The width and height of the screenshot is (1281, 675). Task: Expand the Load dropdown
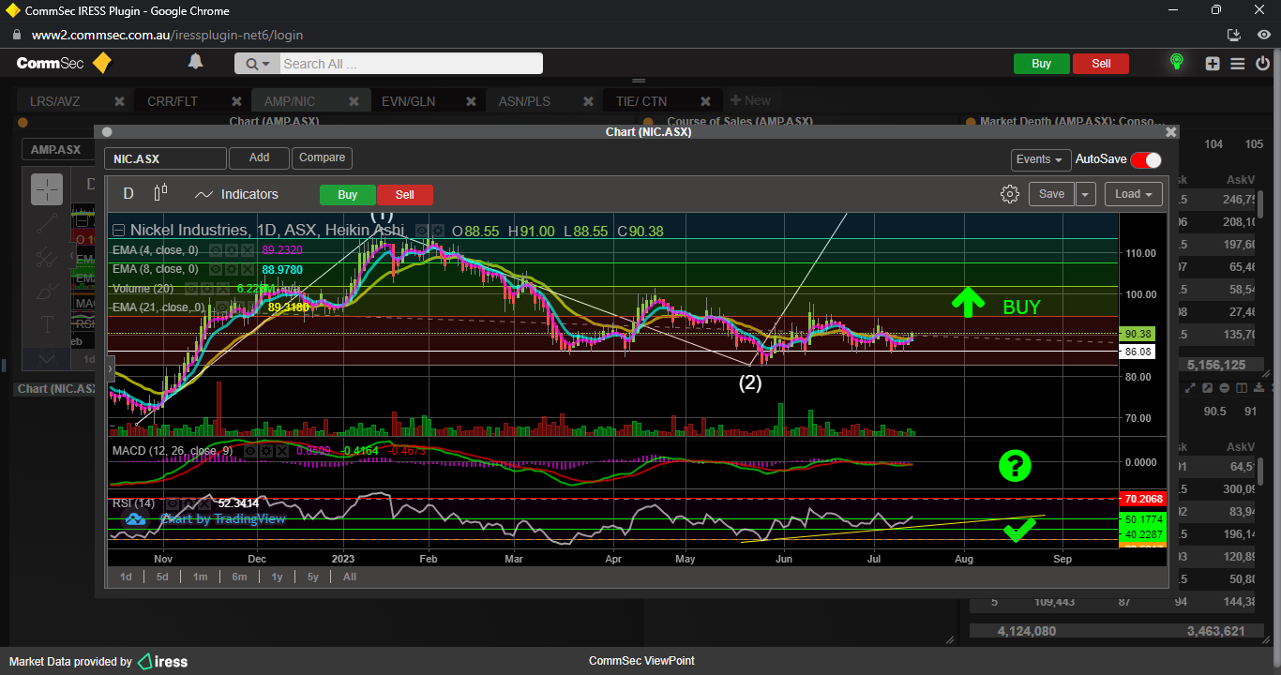point(1133,194)
